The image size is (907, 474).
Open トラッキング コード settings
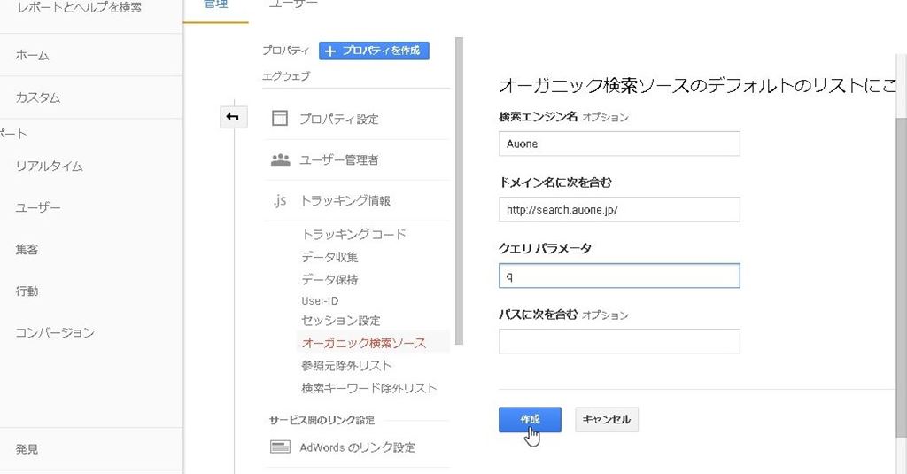[353, 235]
